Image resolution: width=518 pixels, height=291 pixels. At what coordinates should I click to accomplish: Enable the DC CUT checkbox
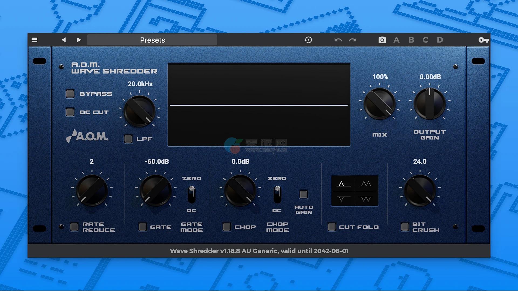(70, 112)
